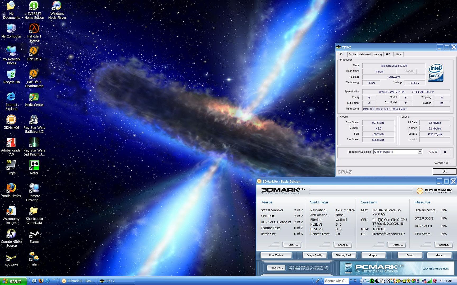Click the taskbar clock showing 9:31 AM
This screenshot has width=457, height=285.
[x=446, y=281]
